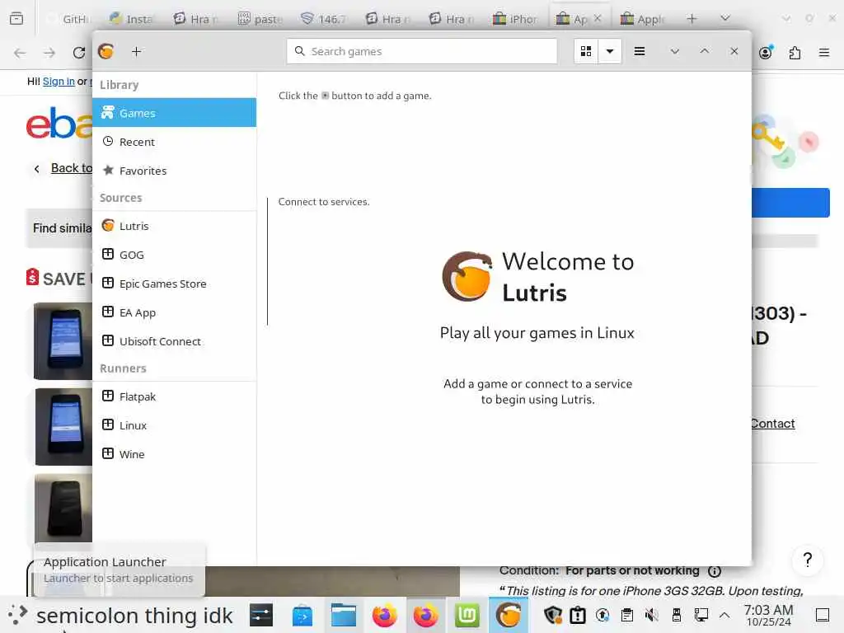Image resolution: width=844 pixels, height=633 pixels.
Task: Select the GOG source
Action: pyautogui.click(x=175, y=255)
